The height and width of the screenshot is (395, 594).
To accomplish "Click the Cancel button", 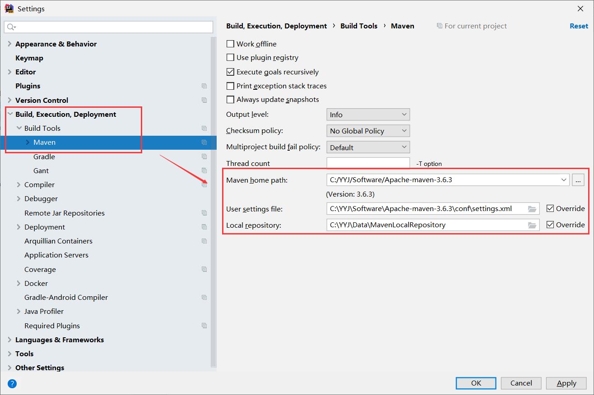I will (521, 383).
